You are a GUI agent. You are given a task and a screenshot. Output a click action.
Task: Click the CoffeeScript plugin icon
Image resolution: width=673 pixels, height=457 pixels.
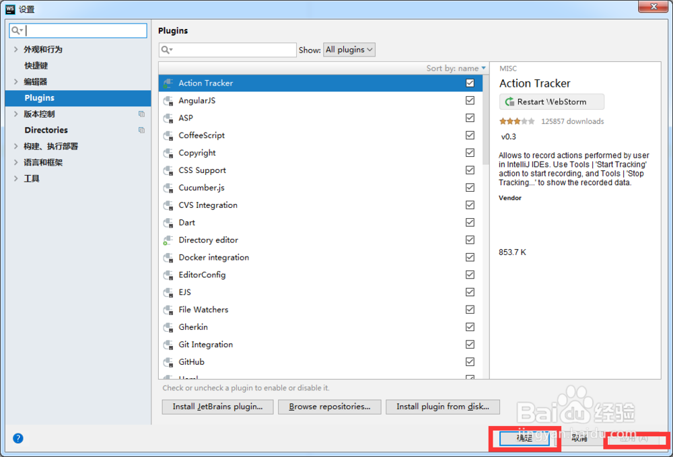coord(168,135)
